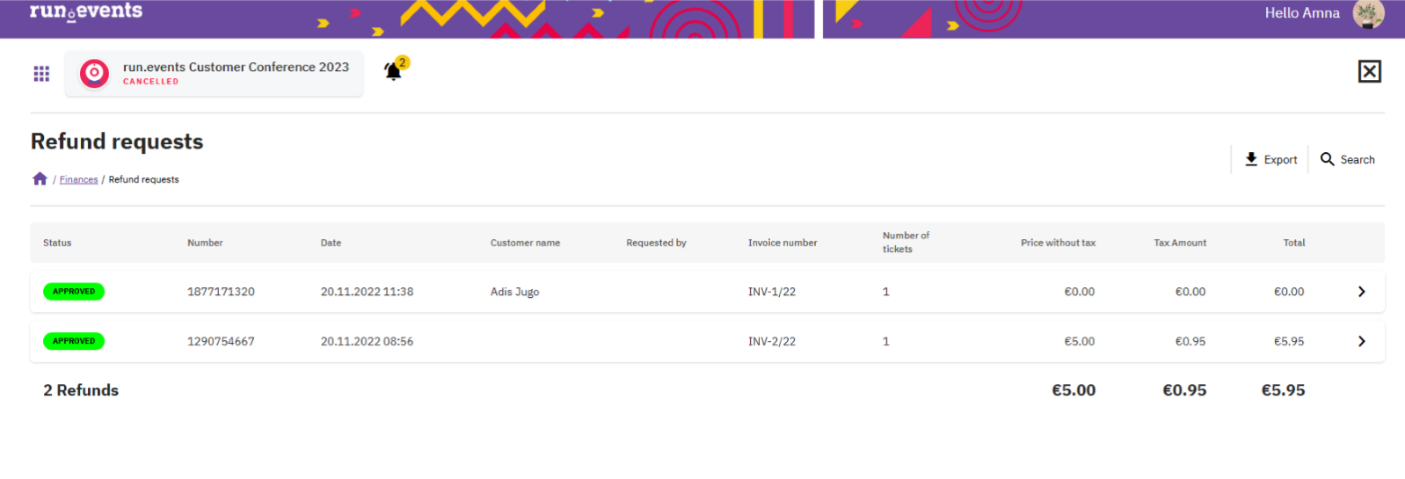1405x479 pixels.
Task: Click the €5.95 total in INV-2/22 row
Action: tap(1289, 341)
